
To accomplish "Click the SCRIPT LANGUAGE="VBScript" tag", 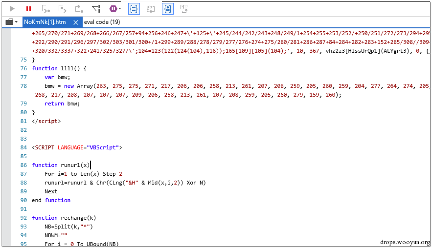I will tap(77, 147).
